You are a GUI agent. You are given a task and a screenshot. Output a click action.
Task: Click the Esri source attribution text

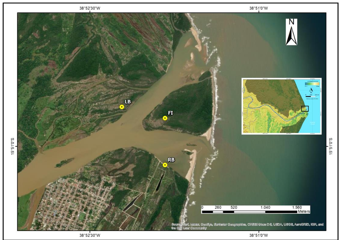[x=247, y=226]
